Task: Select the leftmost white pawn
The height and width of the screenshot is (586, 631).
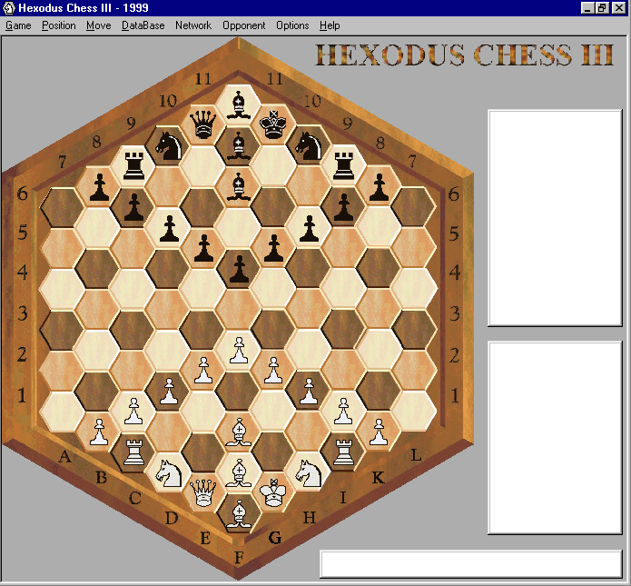Action: point(99,432)
